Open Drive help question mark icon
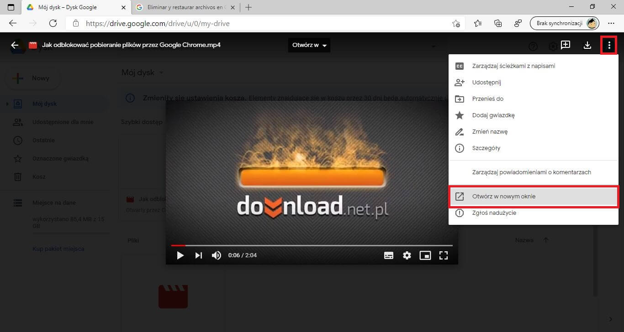Image resolution: width=624 pixels, height=332 pixels. (x=533, y=47)
